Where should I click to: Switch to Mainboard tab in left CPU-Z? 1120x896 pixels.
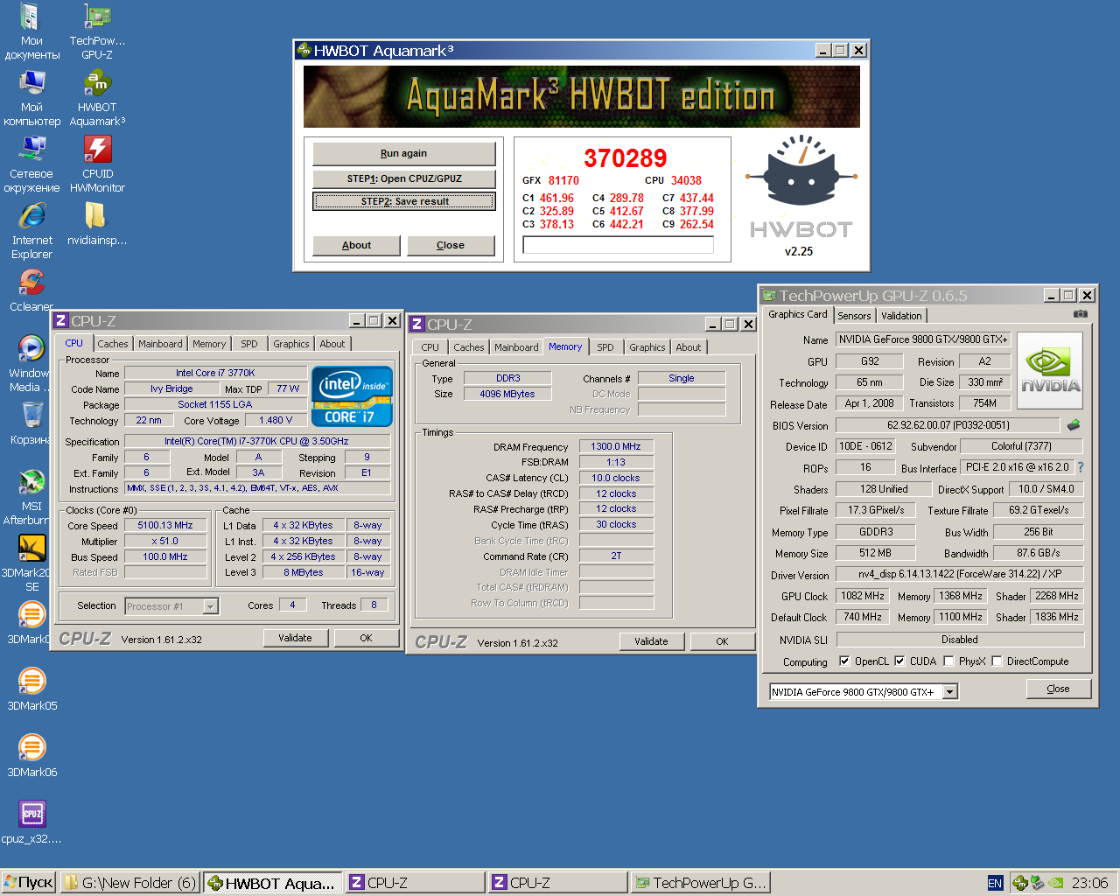[x=160, y=344]
